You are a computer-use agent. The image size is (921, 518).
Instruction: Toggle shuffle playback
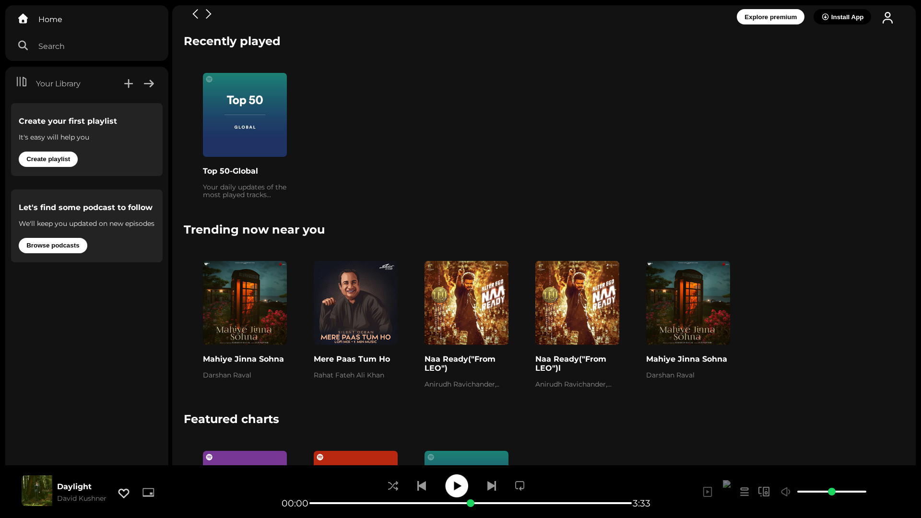point(393,486)
